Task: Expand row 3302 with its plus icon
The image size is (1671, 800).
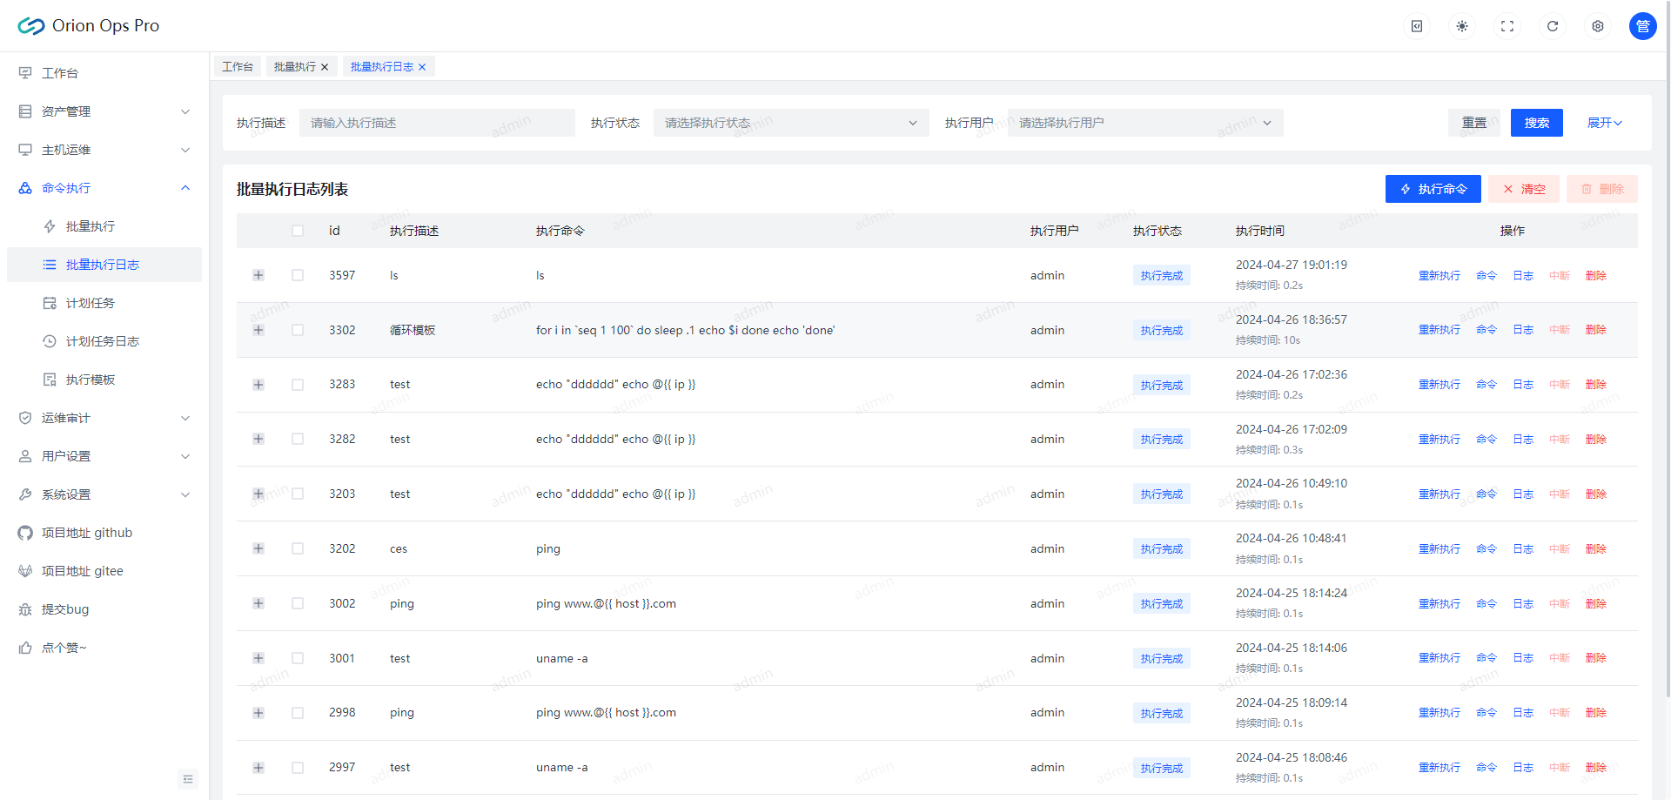Action: tap(258, 330)
